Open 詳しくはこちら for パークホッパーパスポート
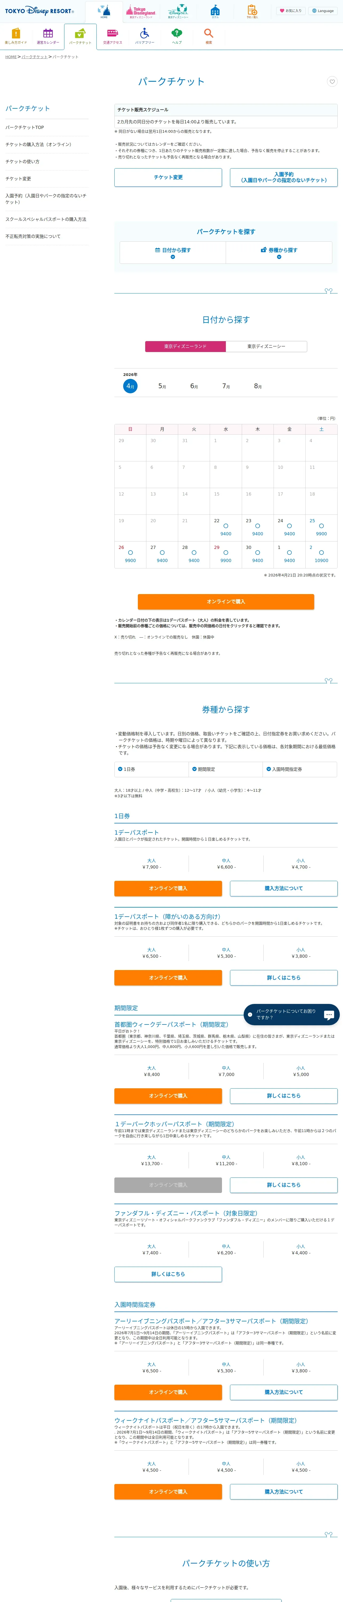This screenshot has width=343, height=1602. (x=284, y=1185)
